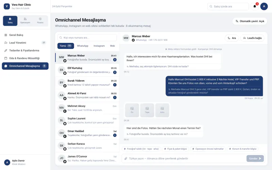Click the Kişi veya numara ara field
This screenshot has width=272, height=170.
[87, 38]
